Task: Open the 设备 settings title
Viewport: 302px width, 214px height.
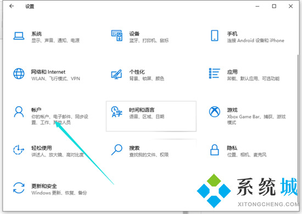Action: coord(134,34)
